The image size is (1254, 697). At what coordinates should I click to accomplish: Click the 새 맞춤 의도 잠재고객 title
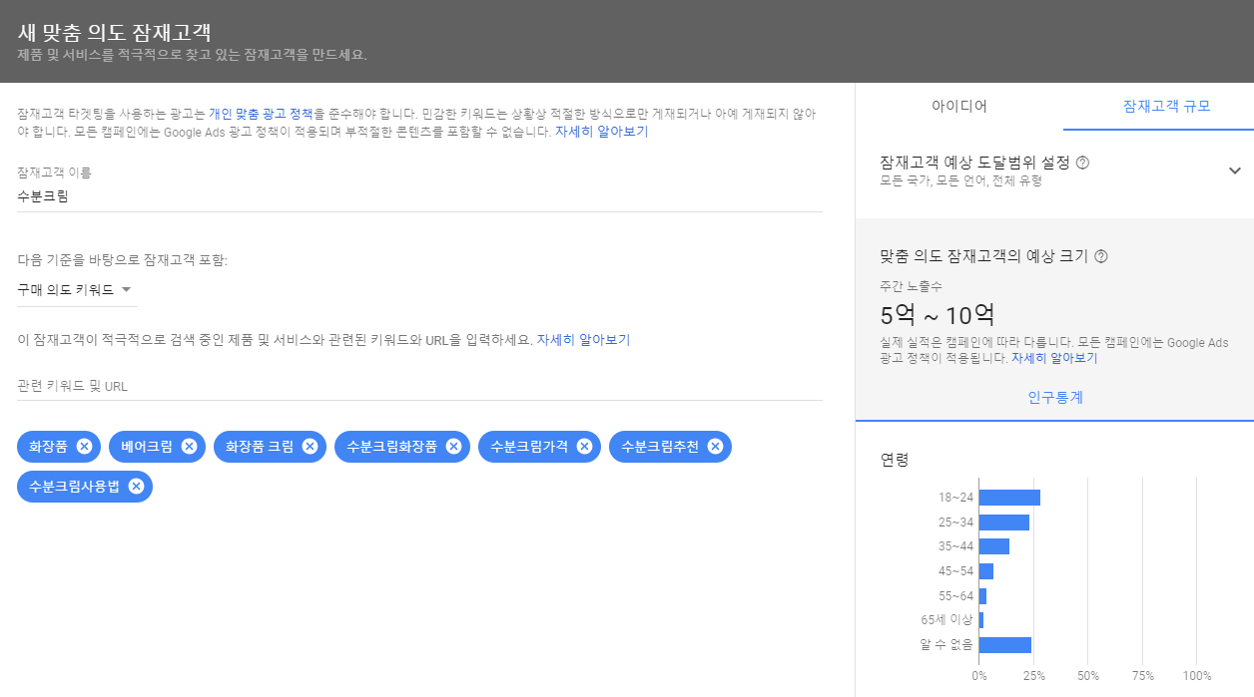[x=115, y=32]
